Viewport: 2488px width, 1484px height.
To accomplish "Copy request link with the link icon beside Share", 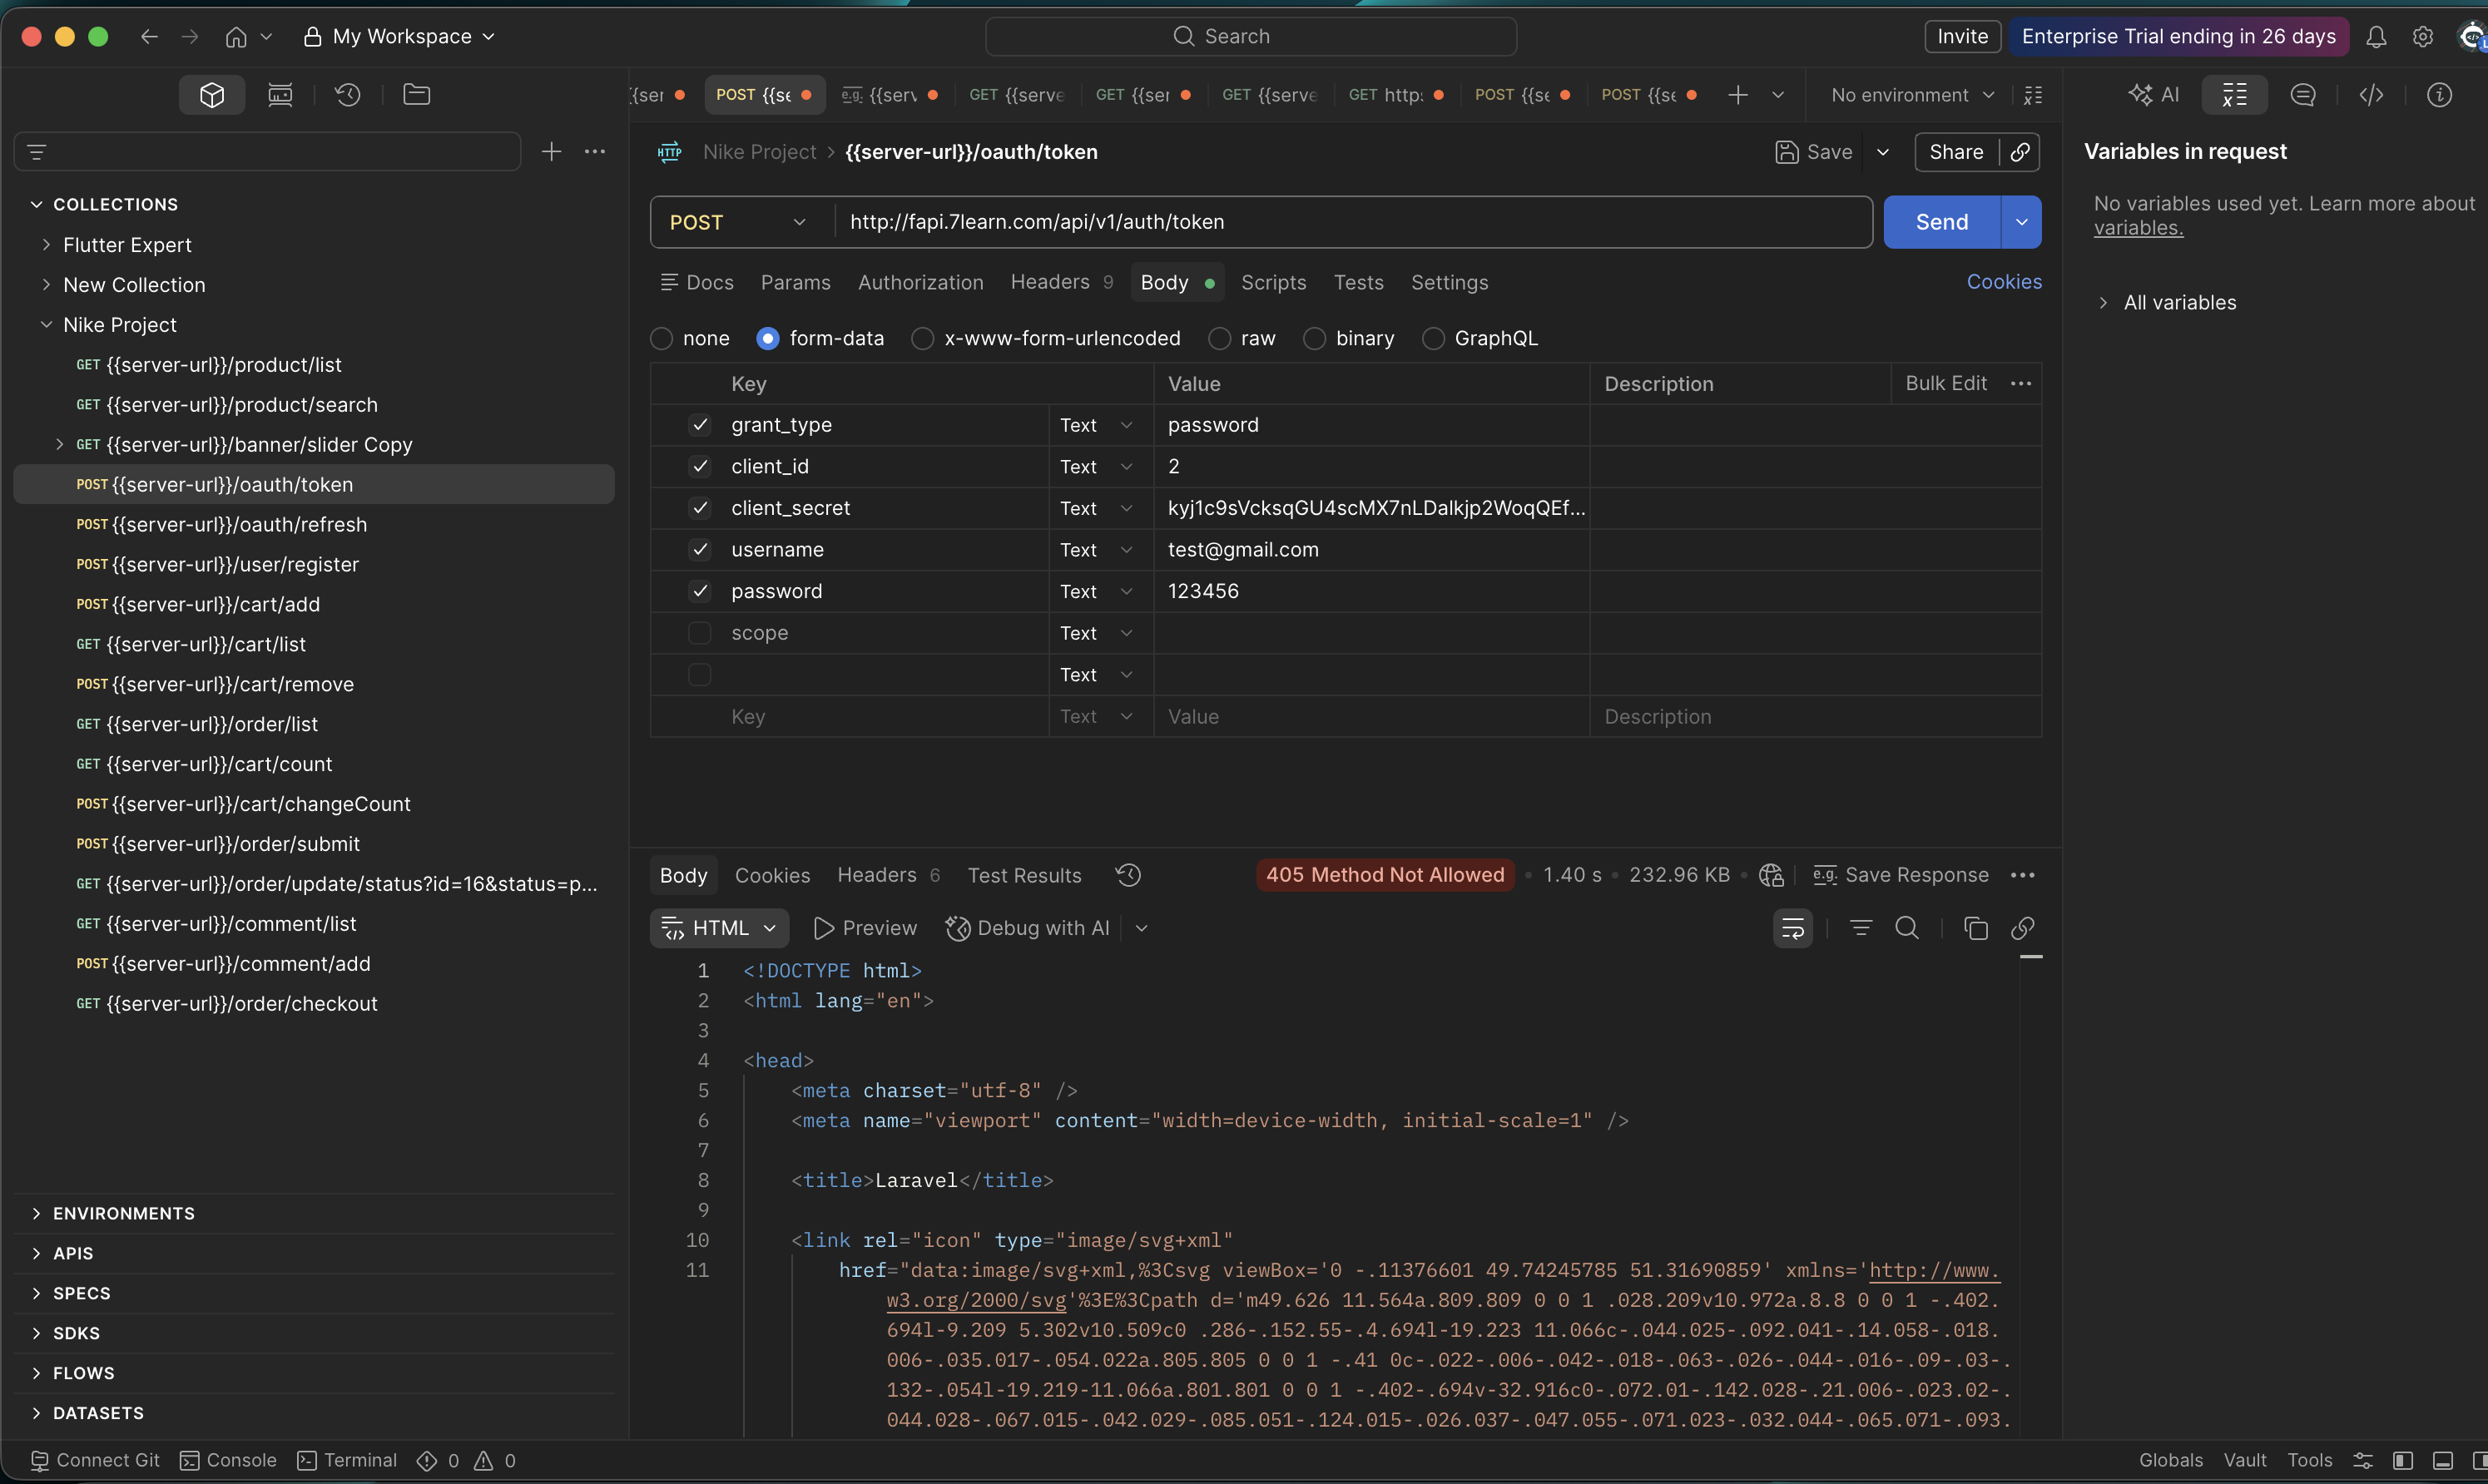I will pyautogui.click(x=2020, y=152).
